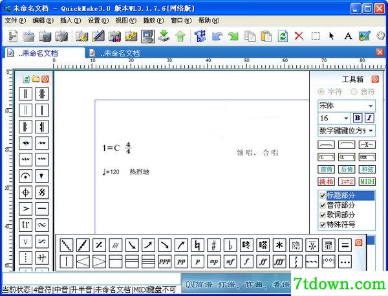This screenshot has width=388, height=296.
Task: Click the green refresh toolbar icon
Action: 283,36
